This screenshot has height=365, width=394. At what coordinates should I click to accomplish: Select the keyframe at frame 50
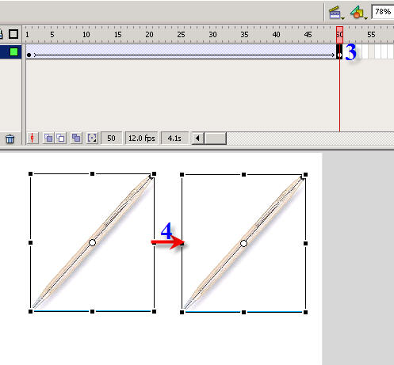tap(339, 52)
